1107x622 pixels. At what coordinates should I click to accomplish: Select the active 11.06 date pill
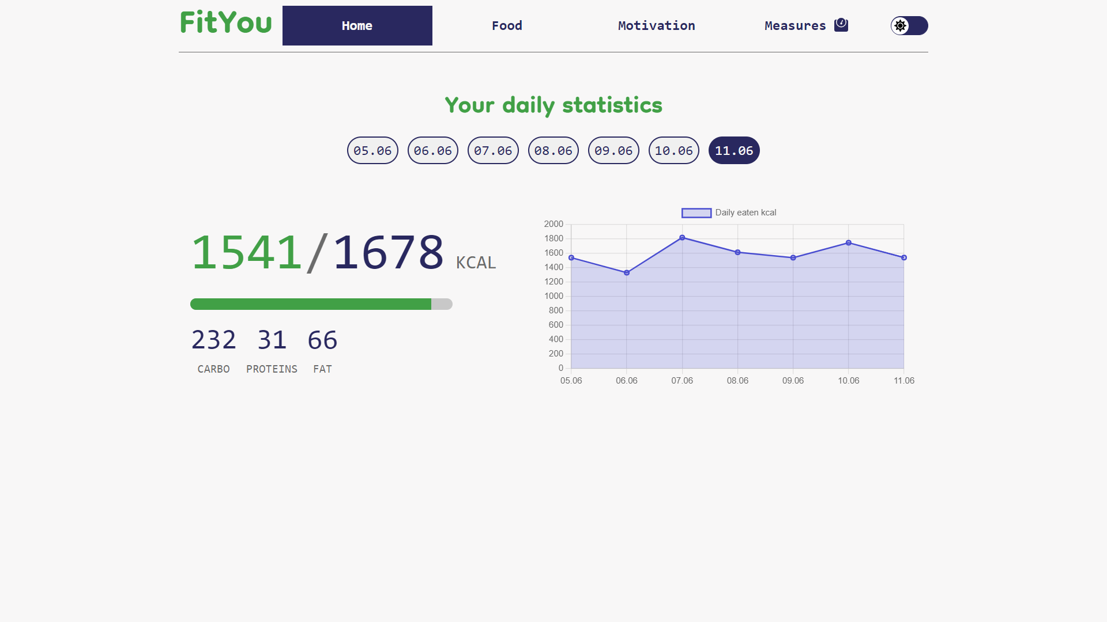[x=734, y=150]
